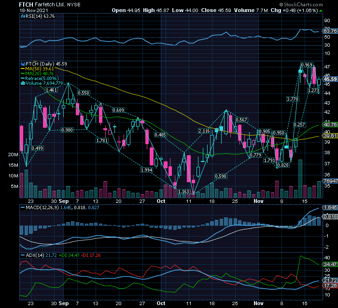
Task: Click the retrace label 0.969
Action: click(307, 65)
